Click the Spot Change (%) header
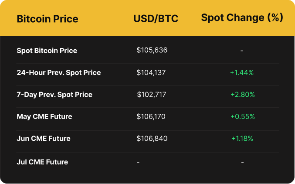This screenshot has width=295, height=184. 242,18
